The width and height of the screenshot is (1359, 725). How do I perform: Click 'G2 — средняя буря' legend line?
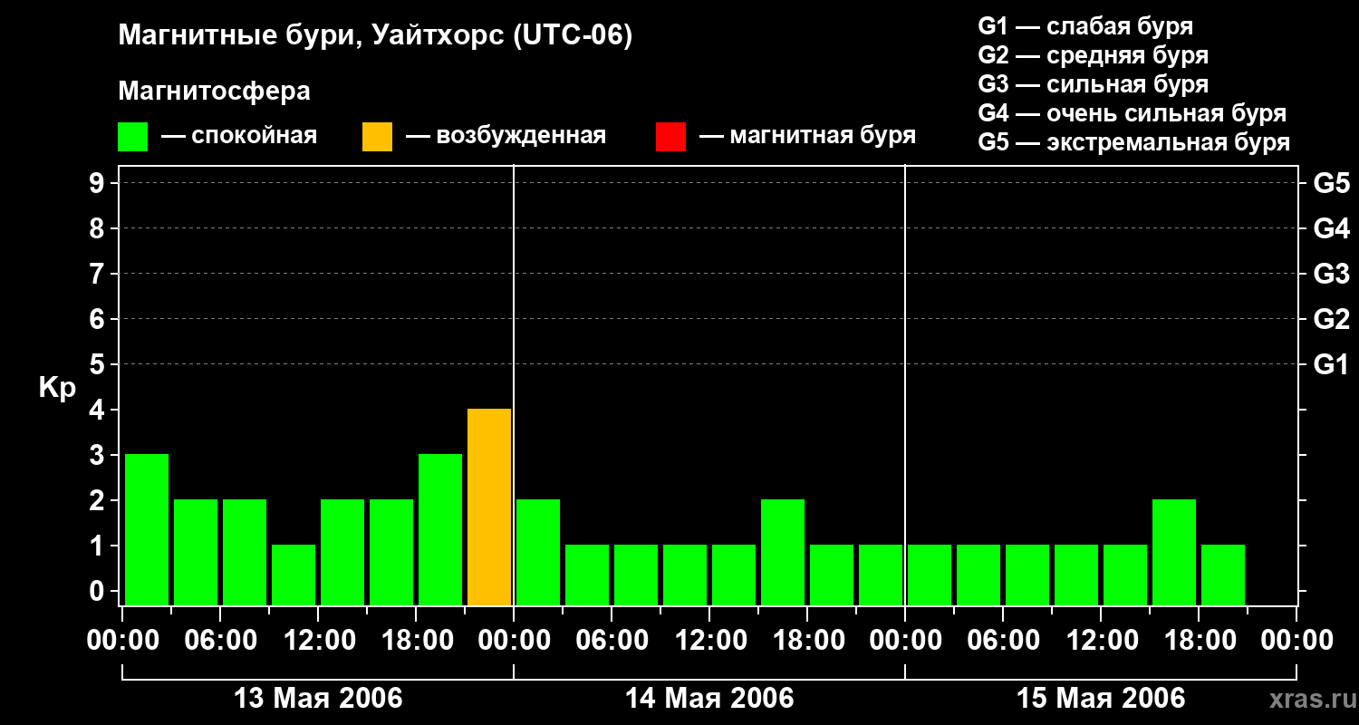pos(1094,55)
